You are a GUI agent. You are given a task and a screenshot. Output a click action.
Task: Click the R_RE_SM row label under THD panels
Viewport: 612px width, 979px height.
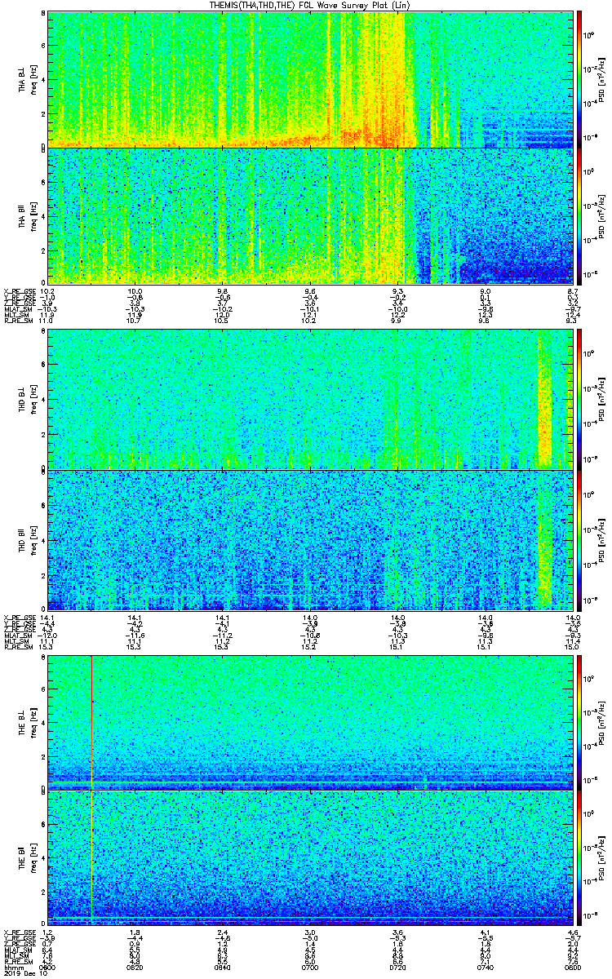(17, 649)
